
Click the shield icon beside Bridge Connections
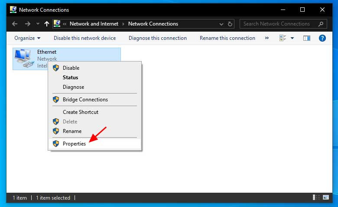[56, 100]
